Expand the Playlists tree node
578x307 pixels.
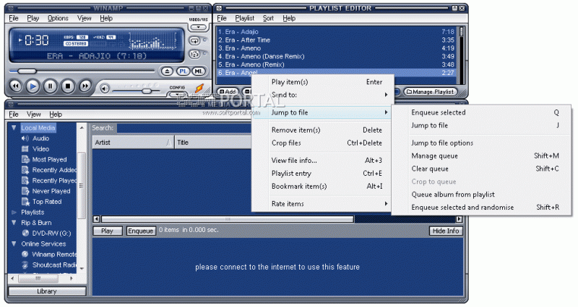click(14, 212)
